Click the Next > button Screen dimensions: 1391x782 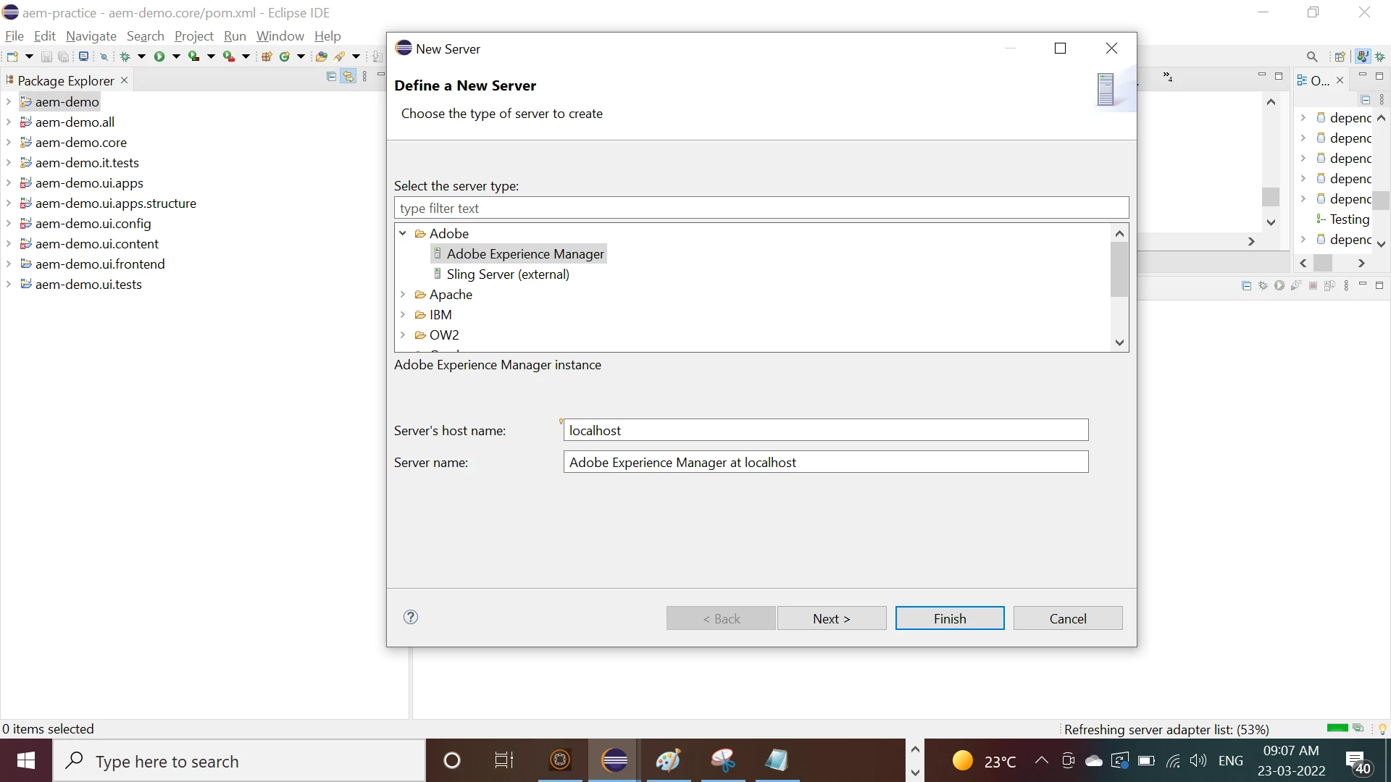point(831,618)
